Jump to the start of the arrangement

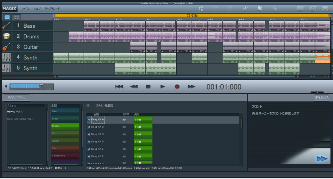(119, 87)
